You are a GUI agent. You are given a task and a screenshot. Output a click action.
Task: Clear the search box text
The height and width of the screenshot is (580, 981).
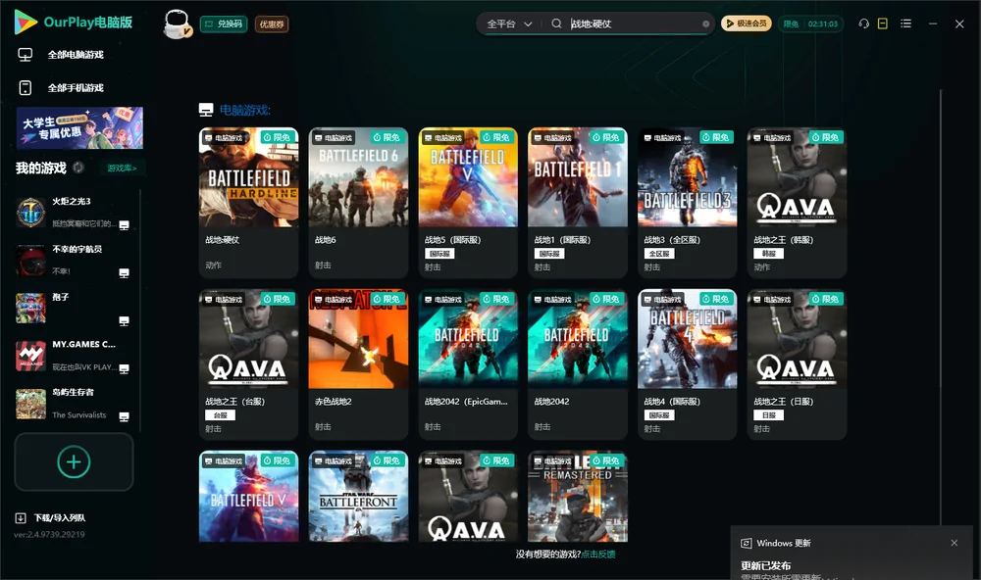[x=705, y=24]
